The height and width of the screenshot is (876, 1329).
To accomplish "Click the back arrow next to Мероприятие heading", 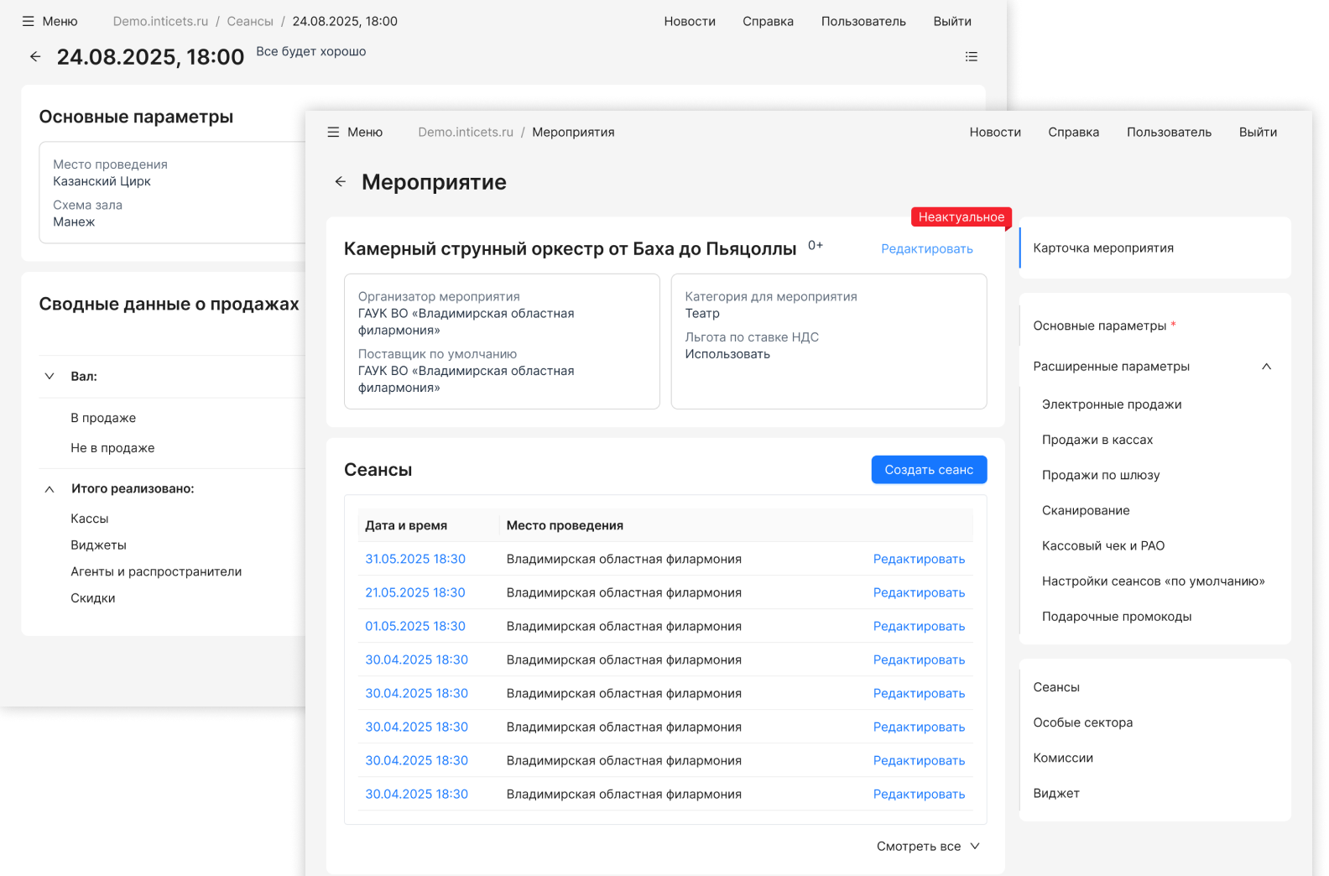I will pyautogui.click(x=340, y=181).
